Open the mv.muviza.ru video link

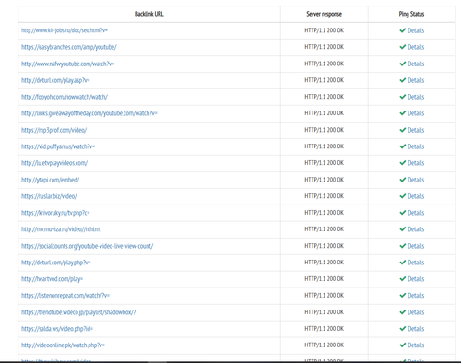[61, 229]
